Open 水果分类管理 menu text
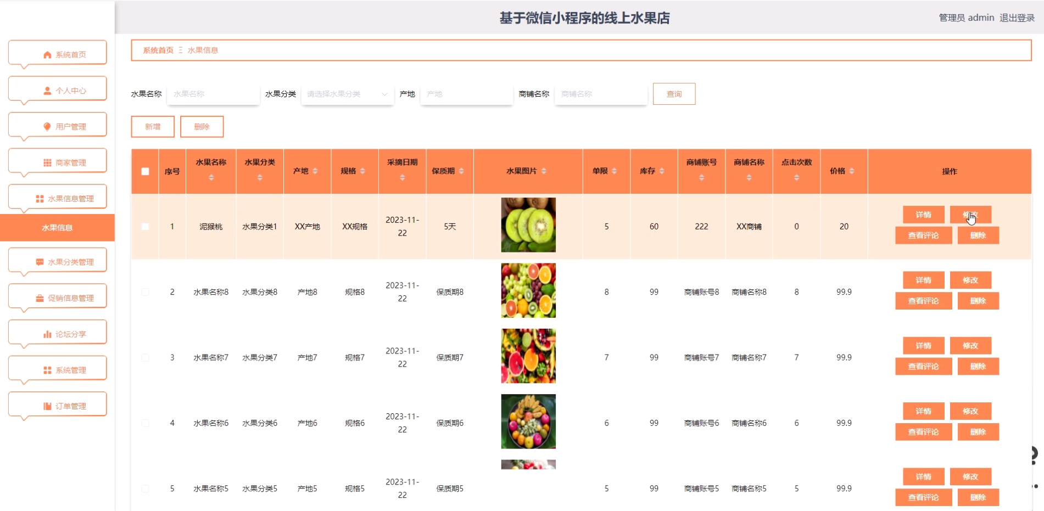 point(71,262)
